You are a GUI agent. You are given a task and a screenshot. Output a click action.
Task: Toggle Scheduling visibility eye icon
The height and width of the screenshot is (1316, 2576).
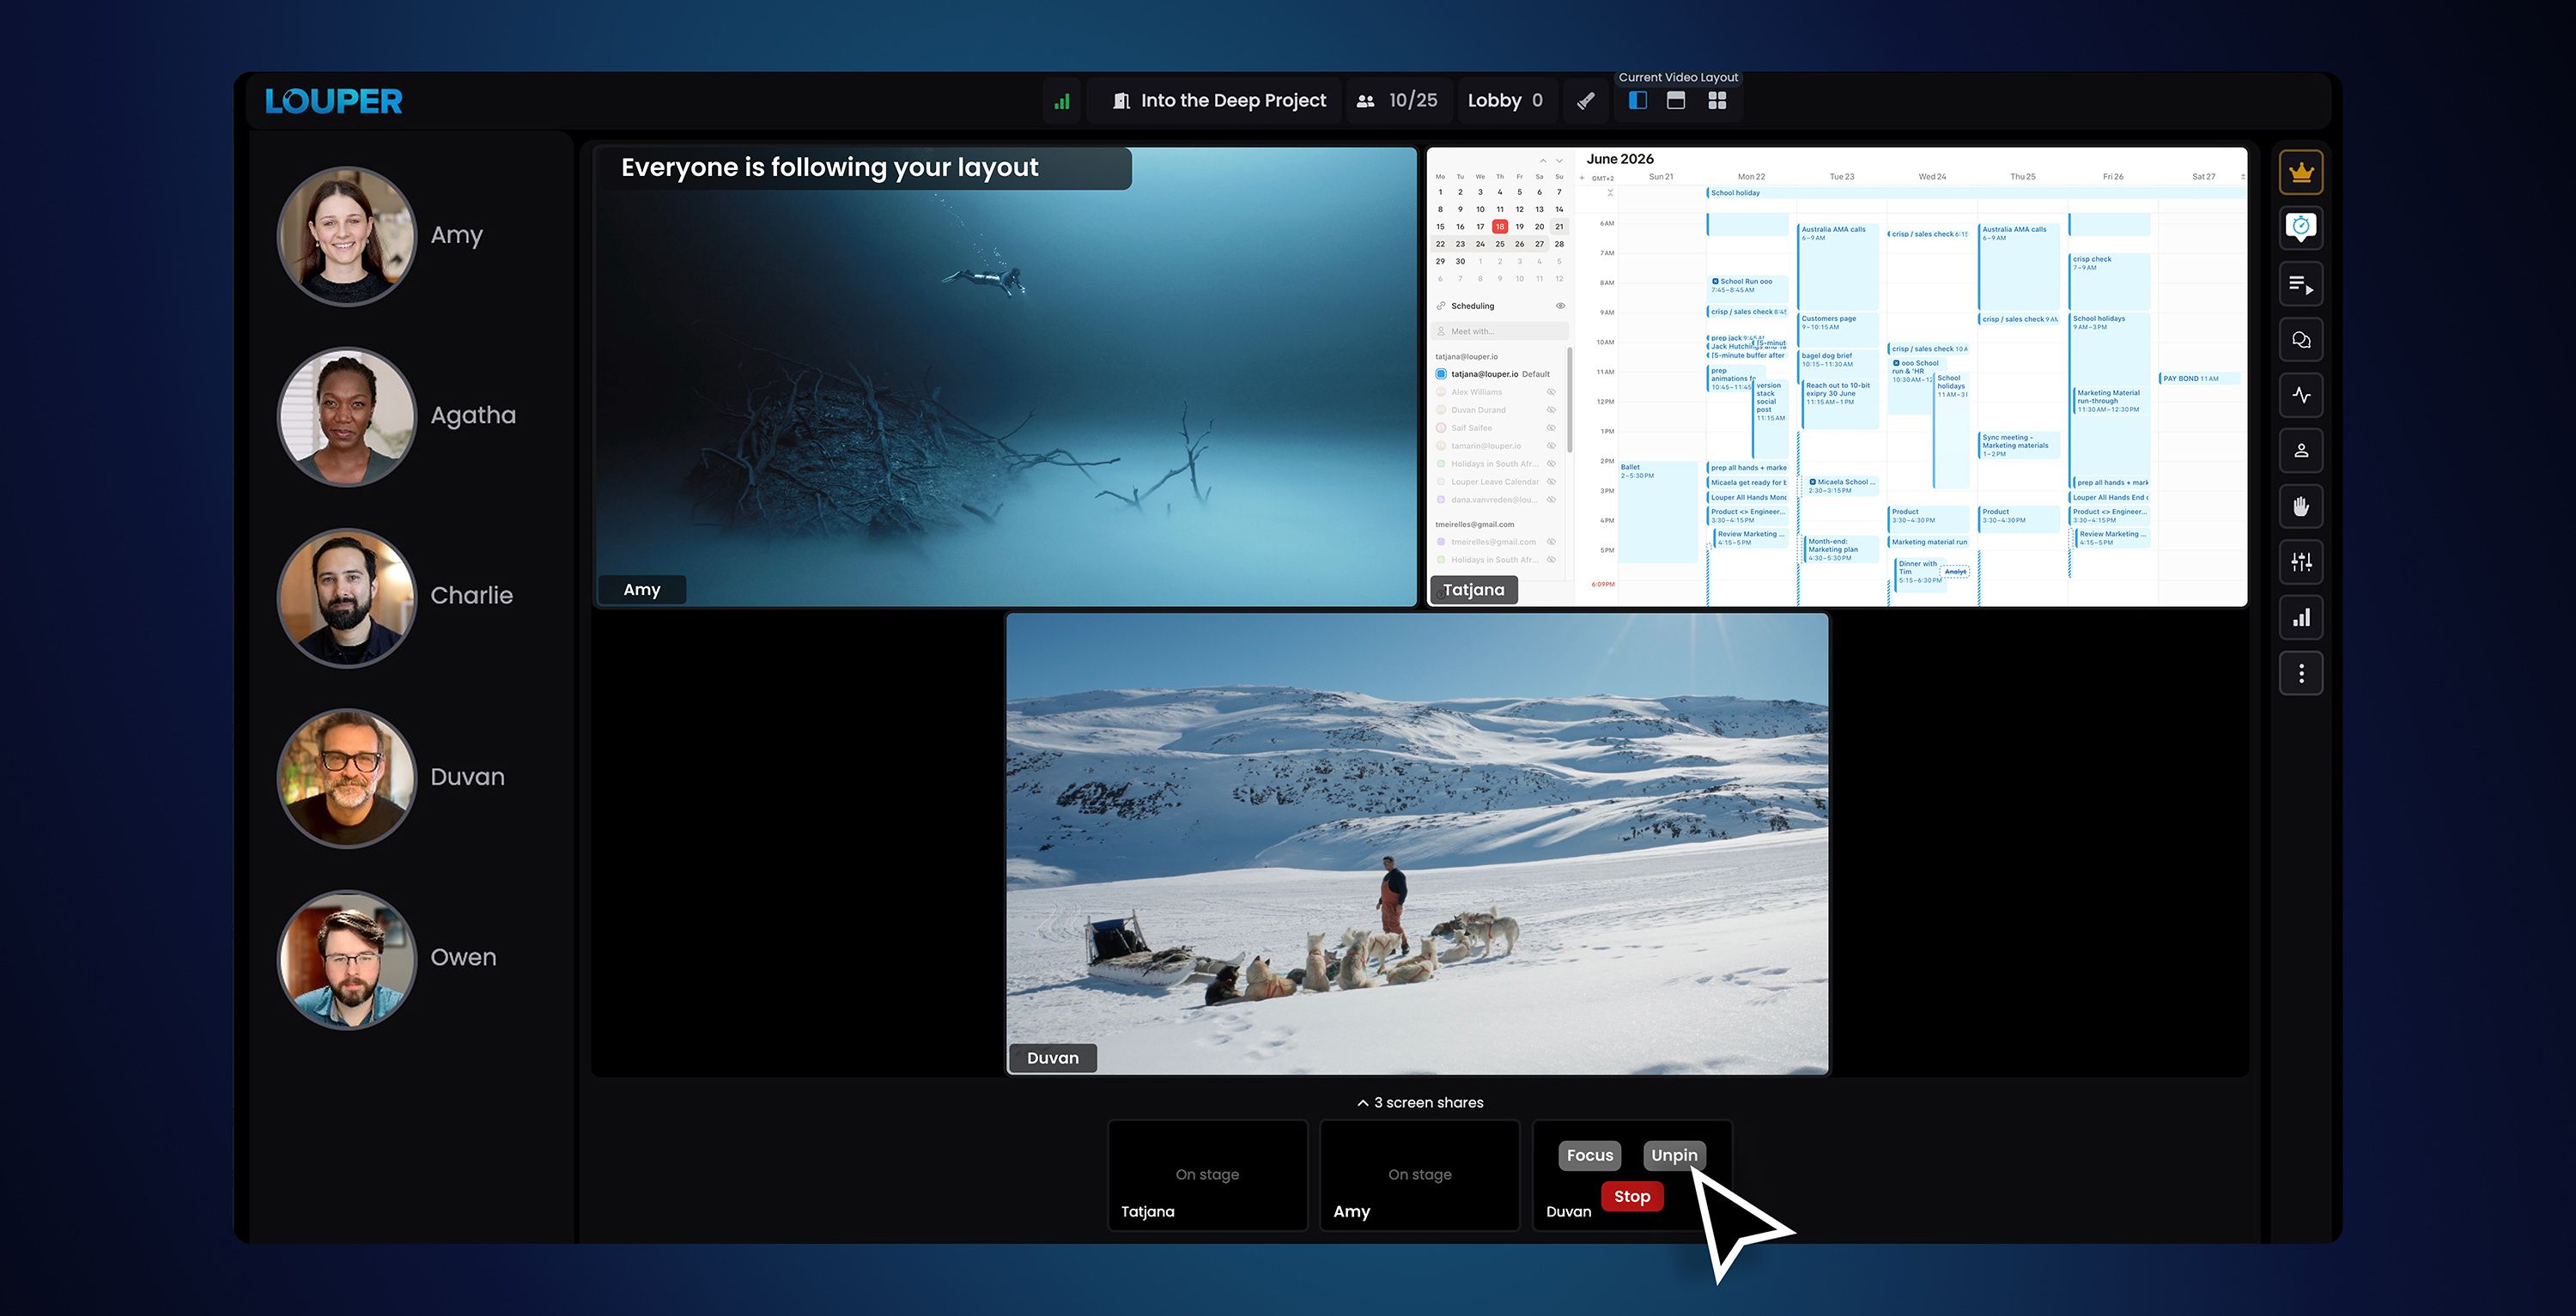1560,306
